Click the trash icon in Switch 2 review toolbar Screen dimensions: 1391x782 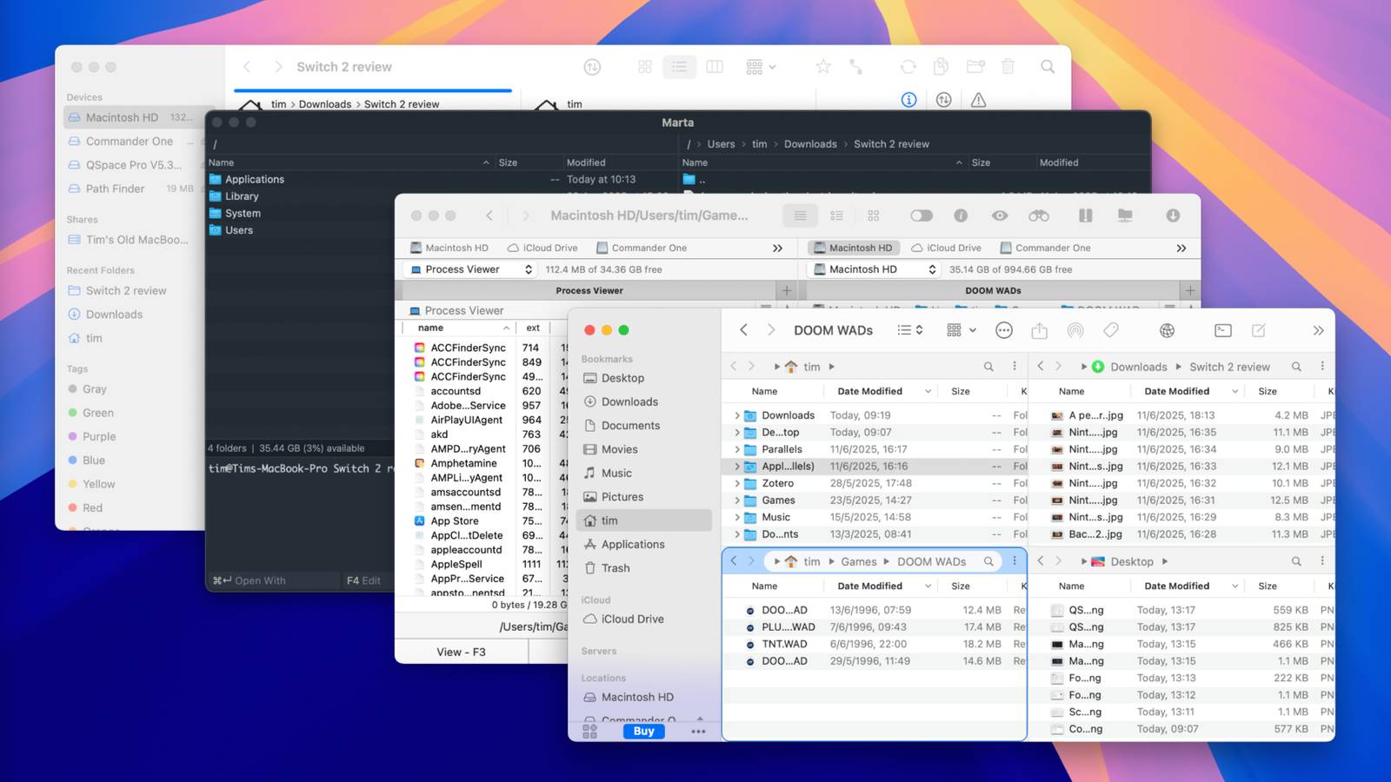click(1008, 67)
